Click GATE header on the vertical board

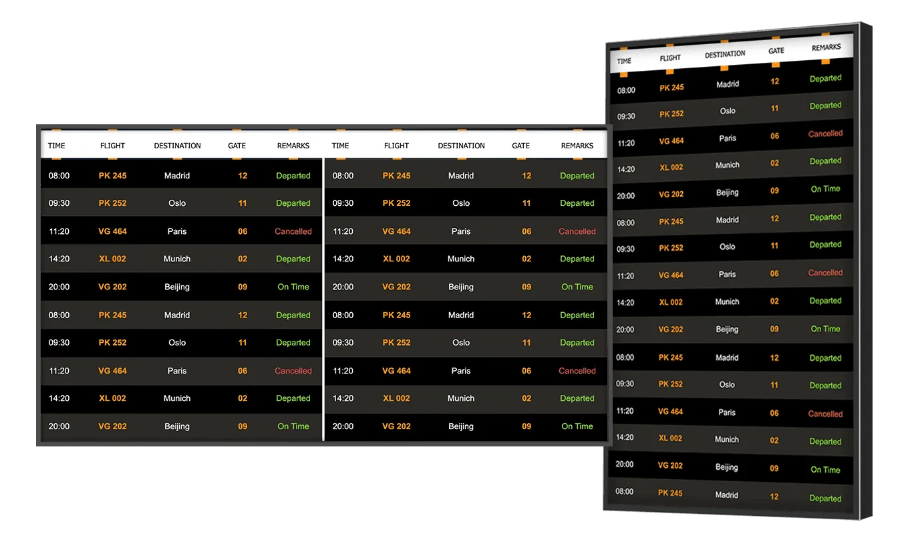pos(776,51)
